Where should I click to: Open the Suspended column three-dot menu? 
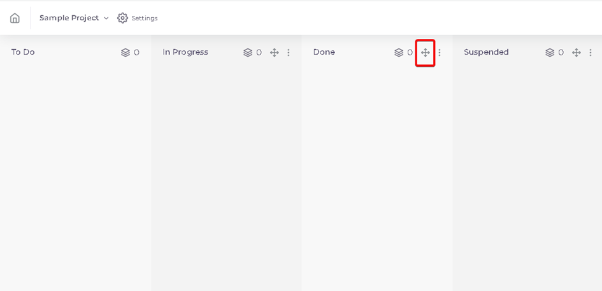(x=591, y=53)
